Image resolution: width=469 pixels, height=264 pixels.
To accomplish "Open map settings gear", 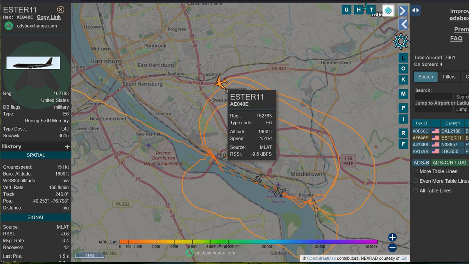I will click(x=401, y=41).
